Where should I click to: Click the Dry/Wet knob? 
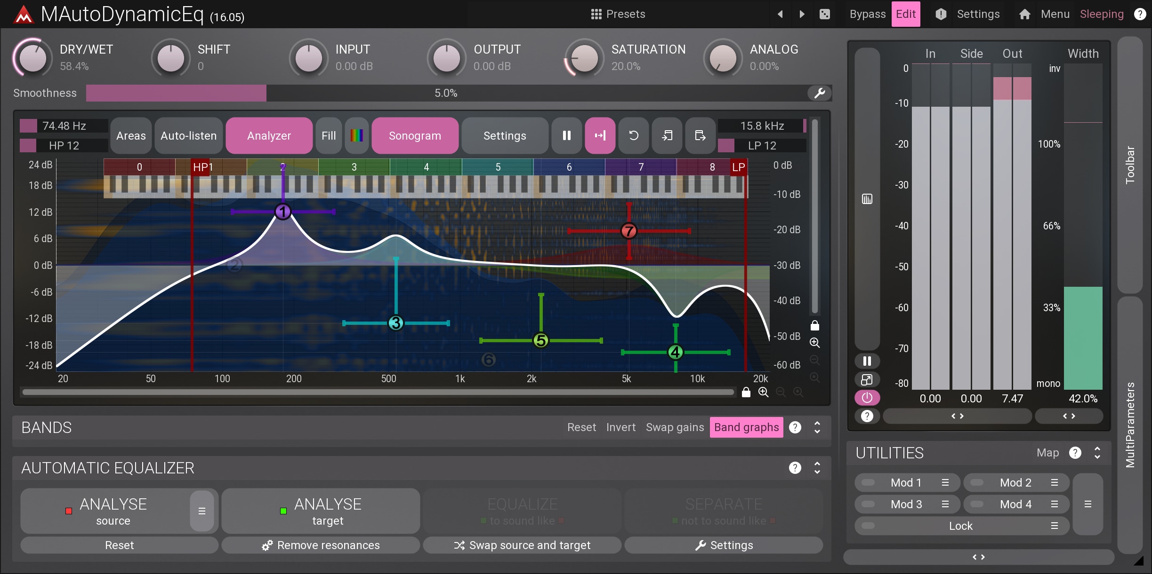(32, 58)
